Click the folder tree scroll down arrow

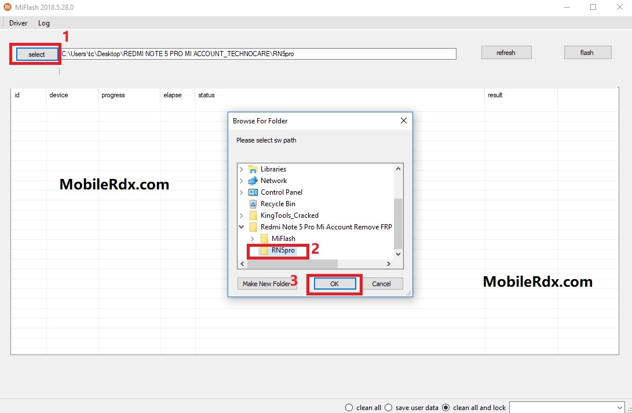(398, 254)
